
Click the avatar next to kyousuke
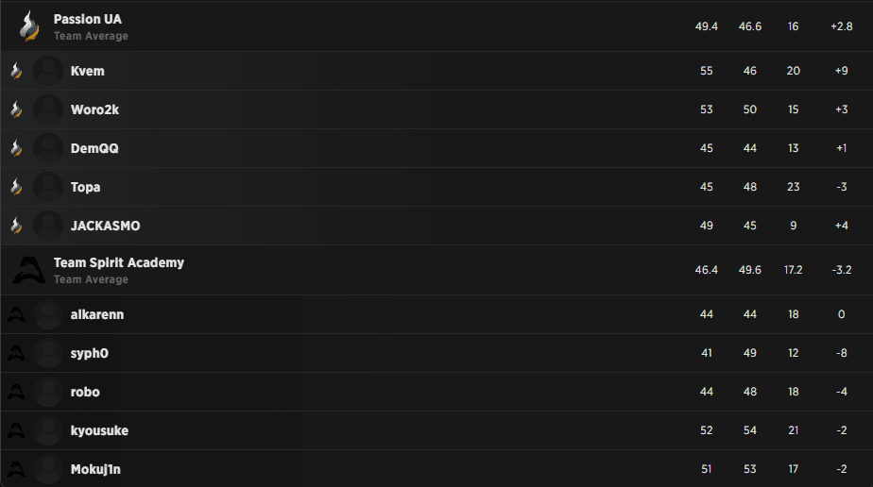48,430
